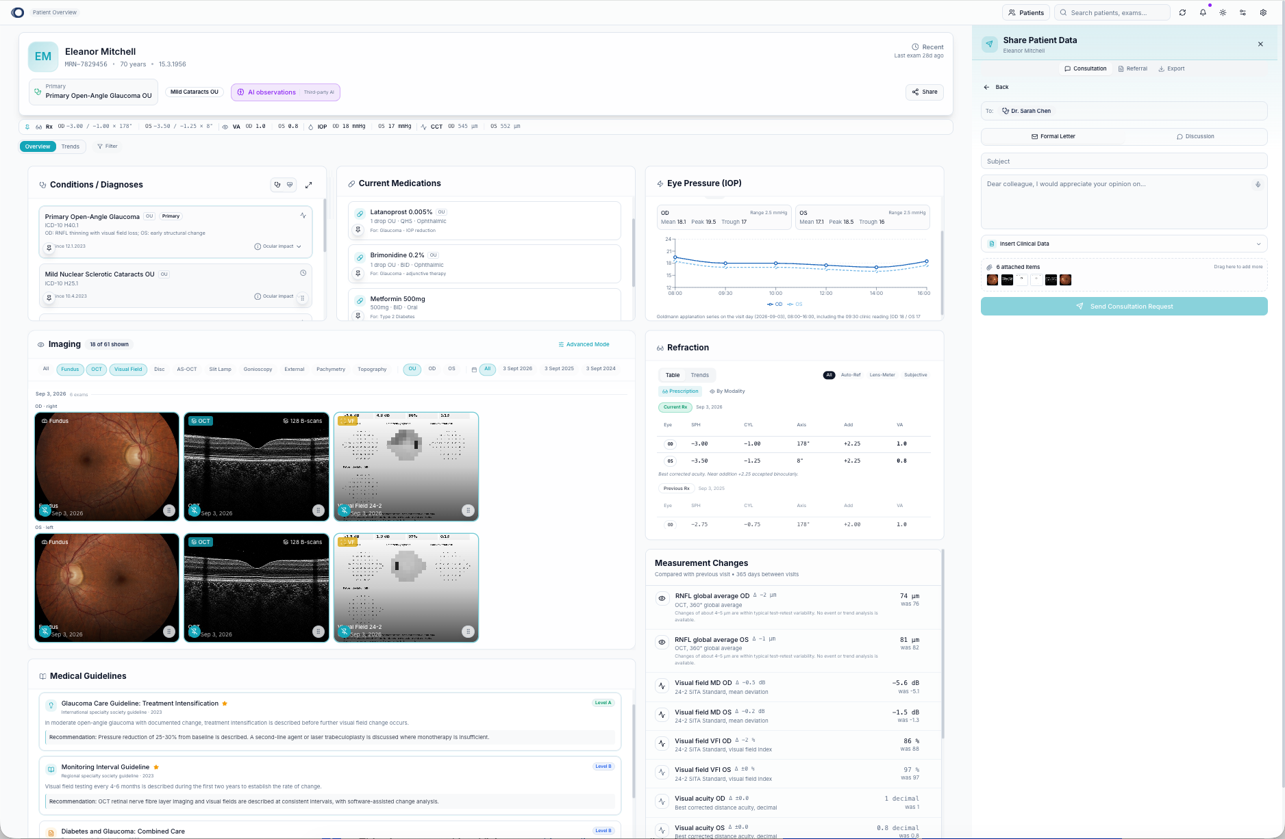This screenshot has width=1285, height=839.
Task: Select the 3 Sept 2025 imaging date filter
Action: 559,369
